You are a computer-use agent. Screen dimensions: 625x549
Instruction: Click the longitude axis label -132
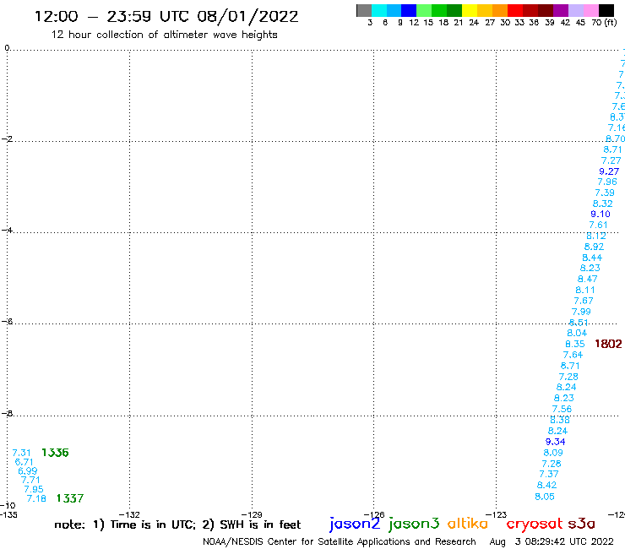[x=129, y=514]
